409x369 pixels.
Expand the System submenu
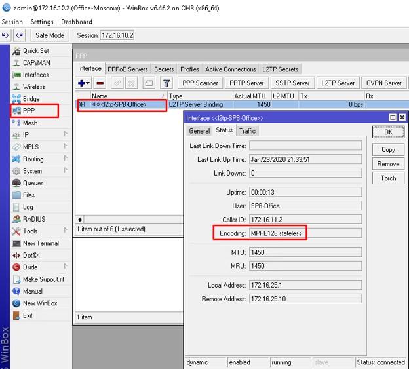click(x=66, y=170)
